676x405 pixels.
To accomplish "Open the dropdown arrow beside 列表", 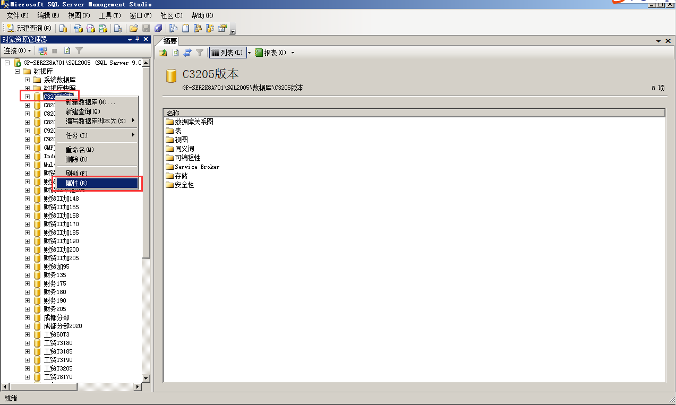I will tap(249, 53).
